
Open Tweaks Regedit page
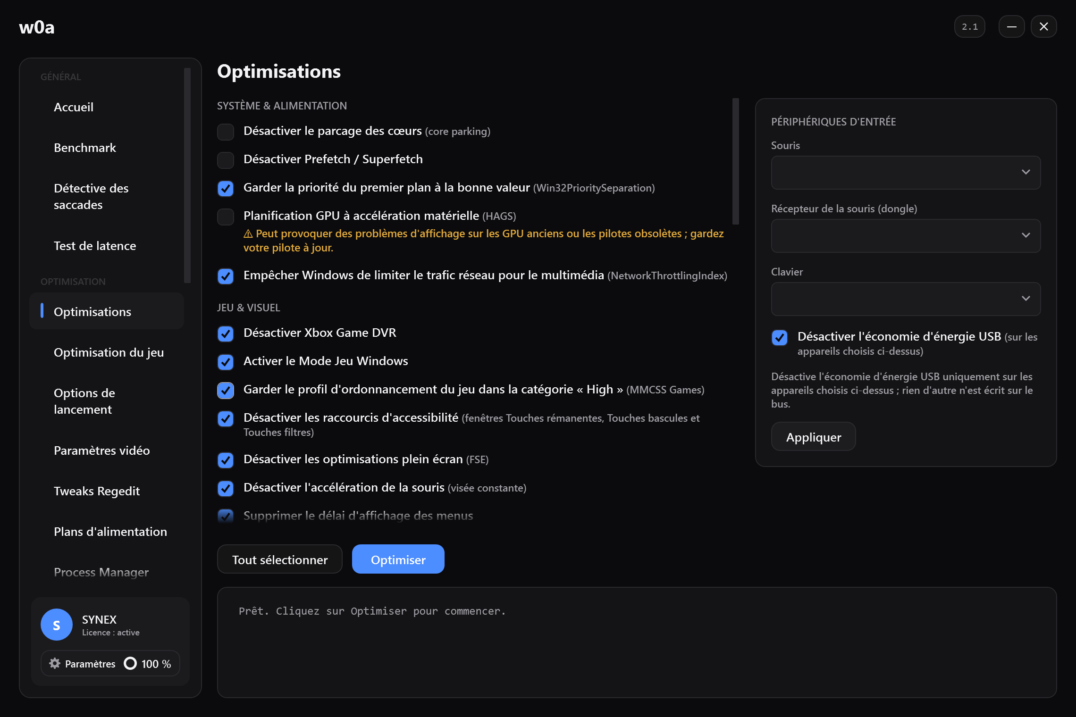pos(107,491)
